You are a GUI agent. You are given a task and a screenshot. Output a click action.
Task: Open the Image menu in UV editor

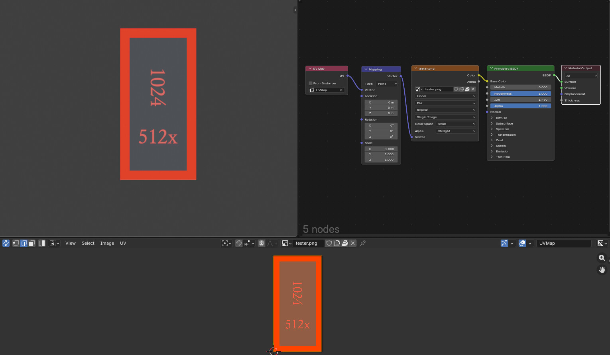(107, 243)
